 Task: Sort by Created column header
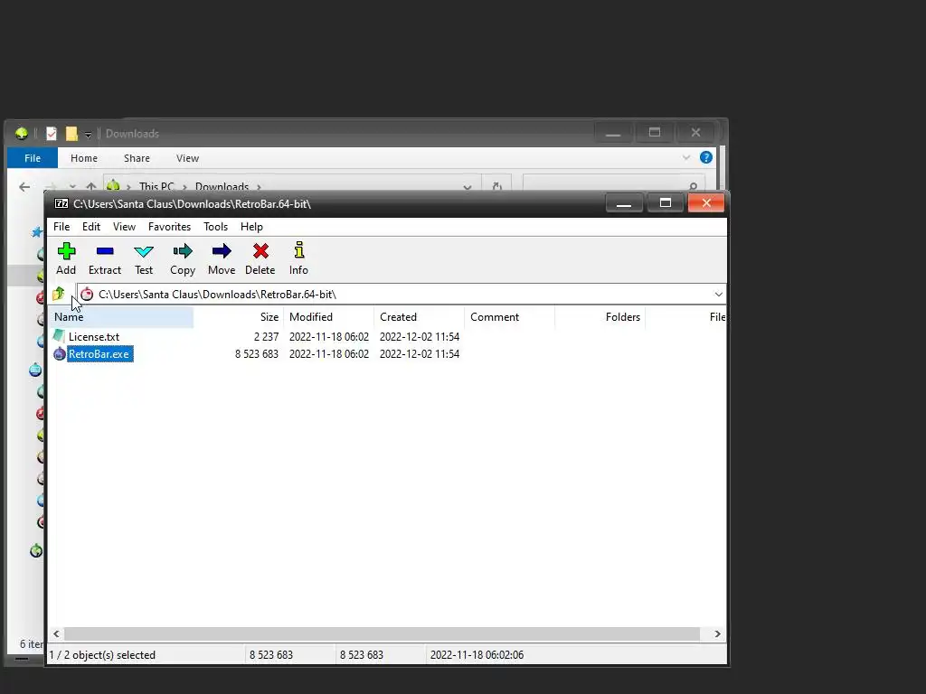[x=420, y=317]
